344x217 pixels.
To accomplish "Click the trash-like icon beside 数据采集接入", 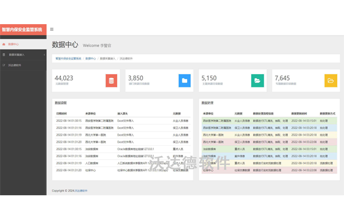I will coord(4,55).
